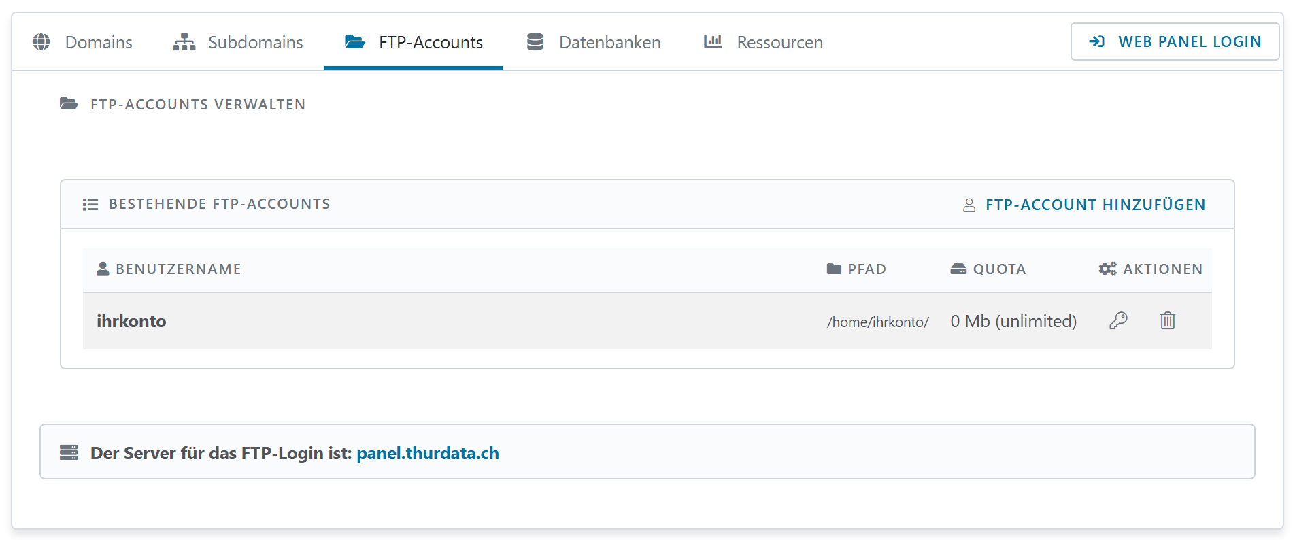Click the quota value 0 Mb (unlimited)
1295x540 pixels.
pyautogui.click(x=1013, y=321)
